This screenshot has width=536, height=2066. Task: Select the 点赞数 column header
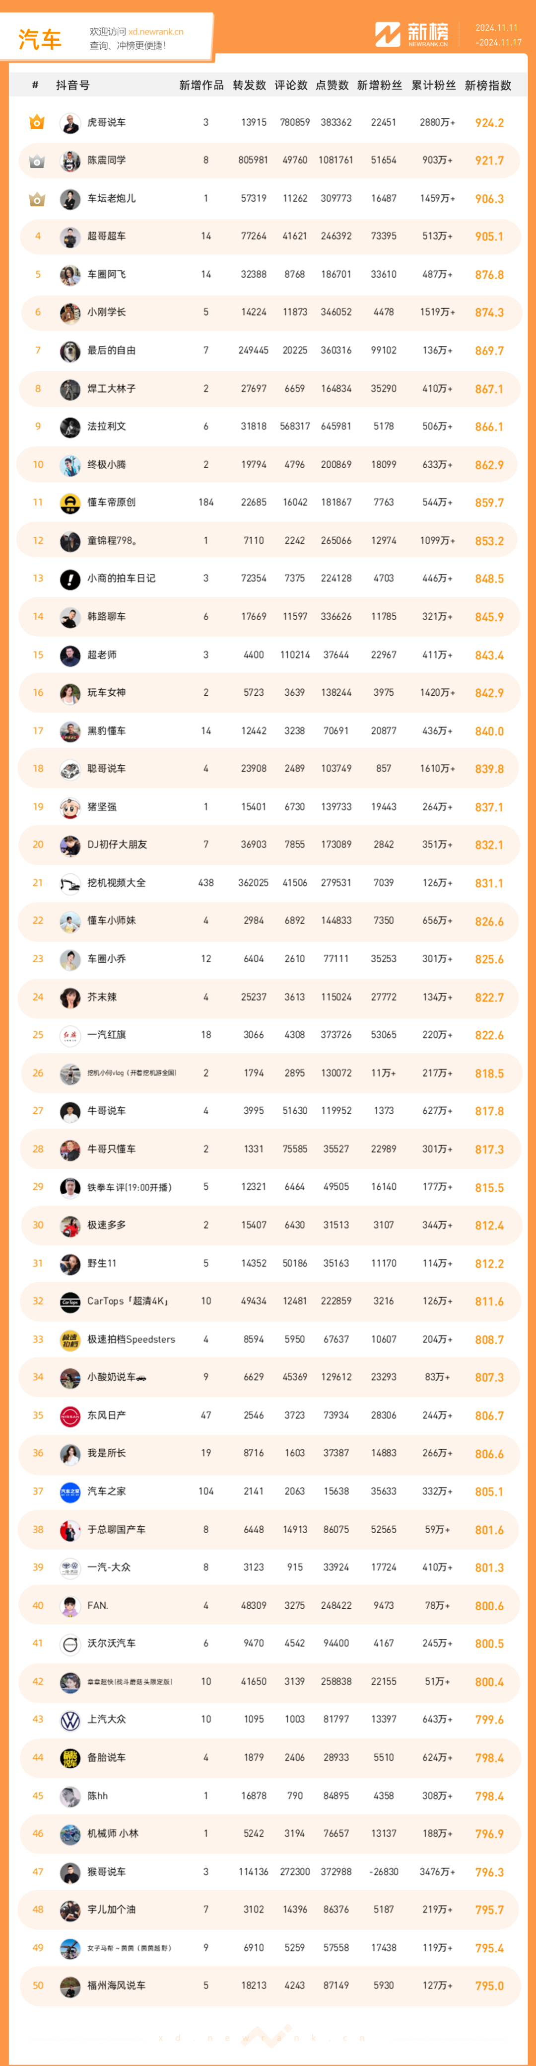(332, 85)
